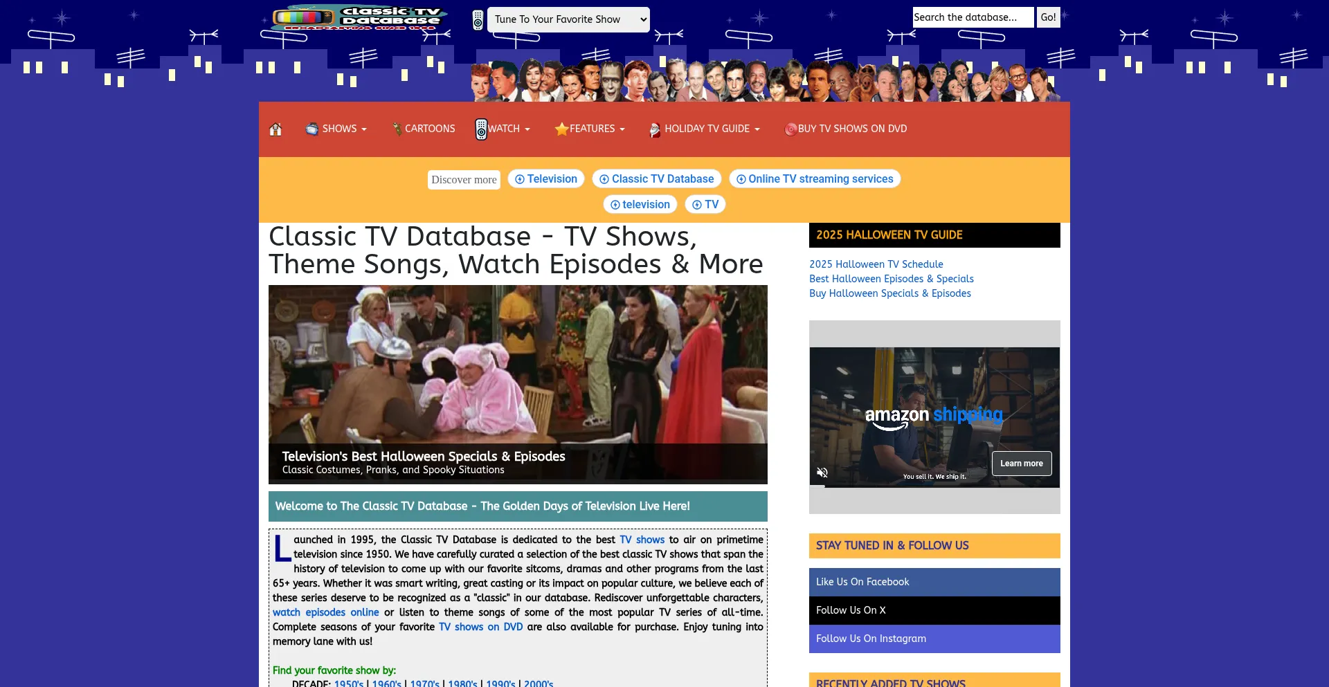Viewport: 1329px width, 687px height.
Task: Open the Tune To Your Favorite Show dropdown
Action: (568, 19)
